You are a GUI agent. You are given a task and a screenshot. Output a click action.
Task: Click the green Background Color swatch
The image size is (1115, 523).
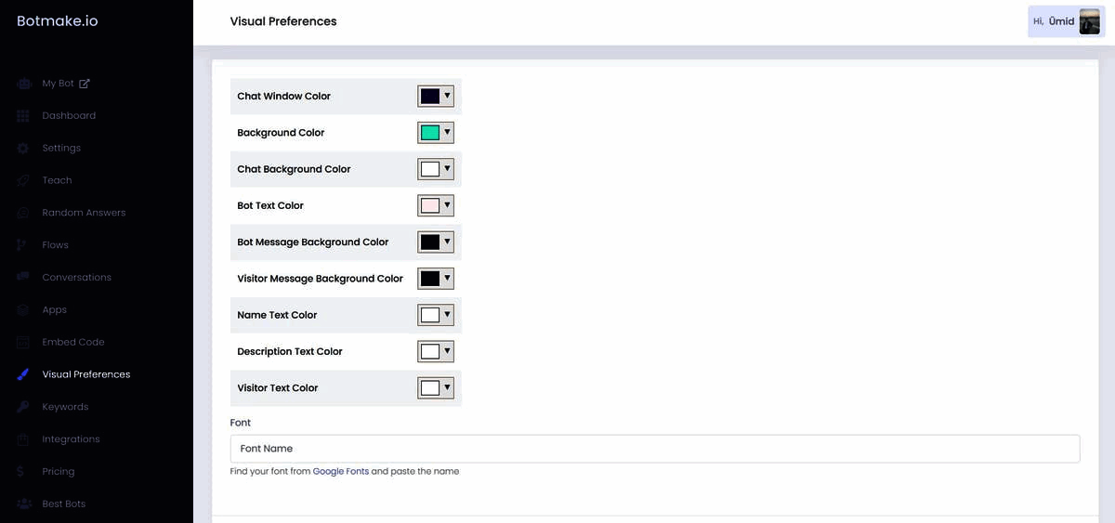click(430, 133)
